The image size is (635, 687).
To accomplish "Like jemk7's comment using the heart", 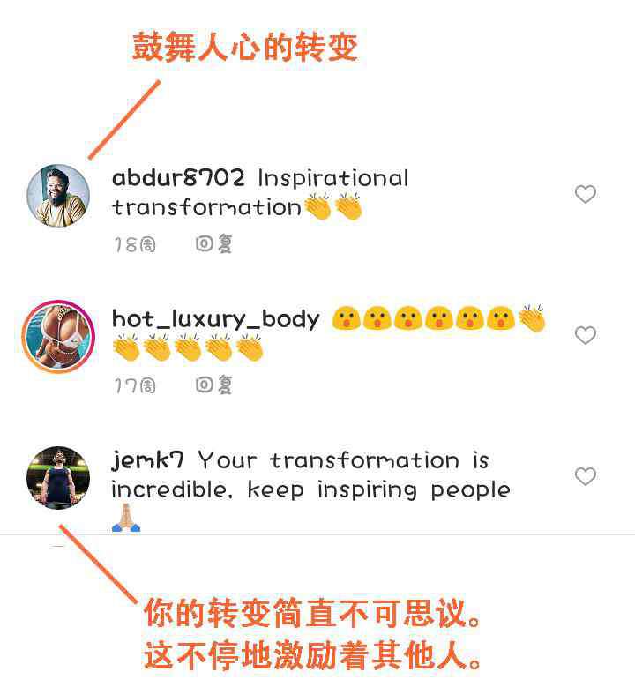I will coord(586,476).
